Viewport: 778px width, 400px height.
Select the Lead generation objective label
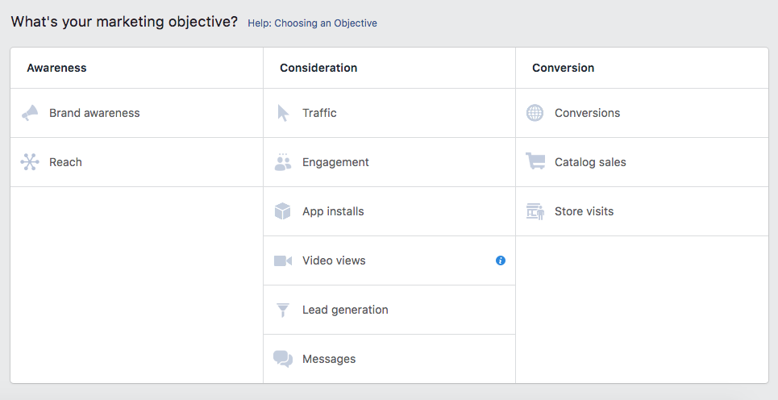tap(345, 310)
